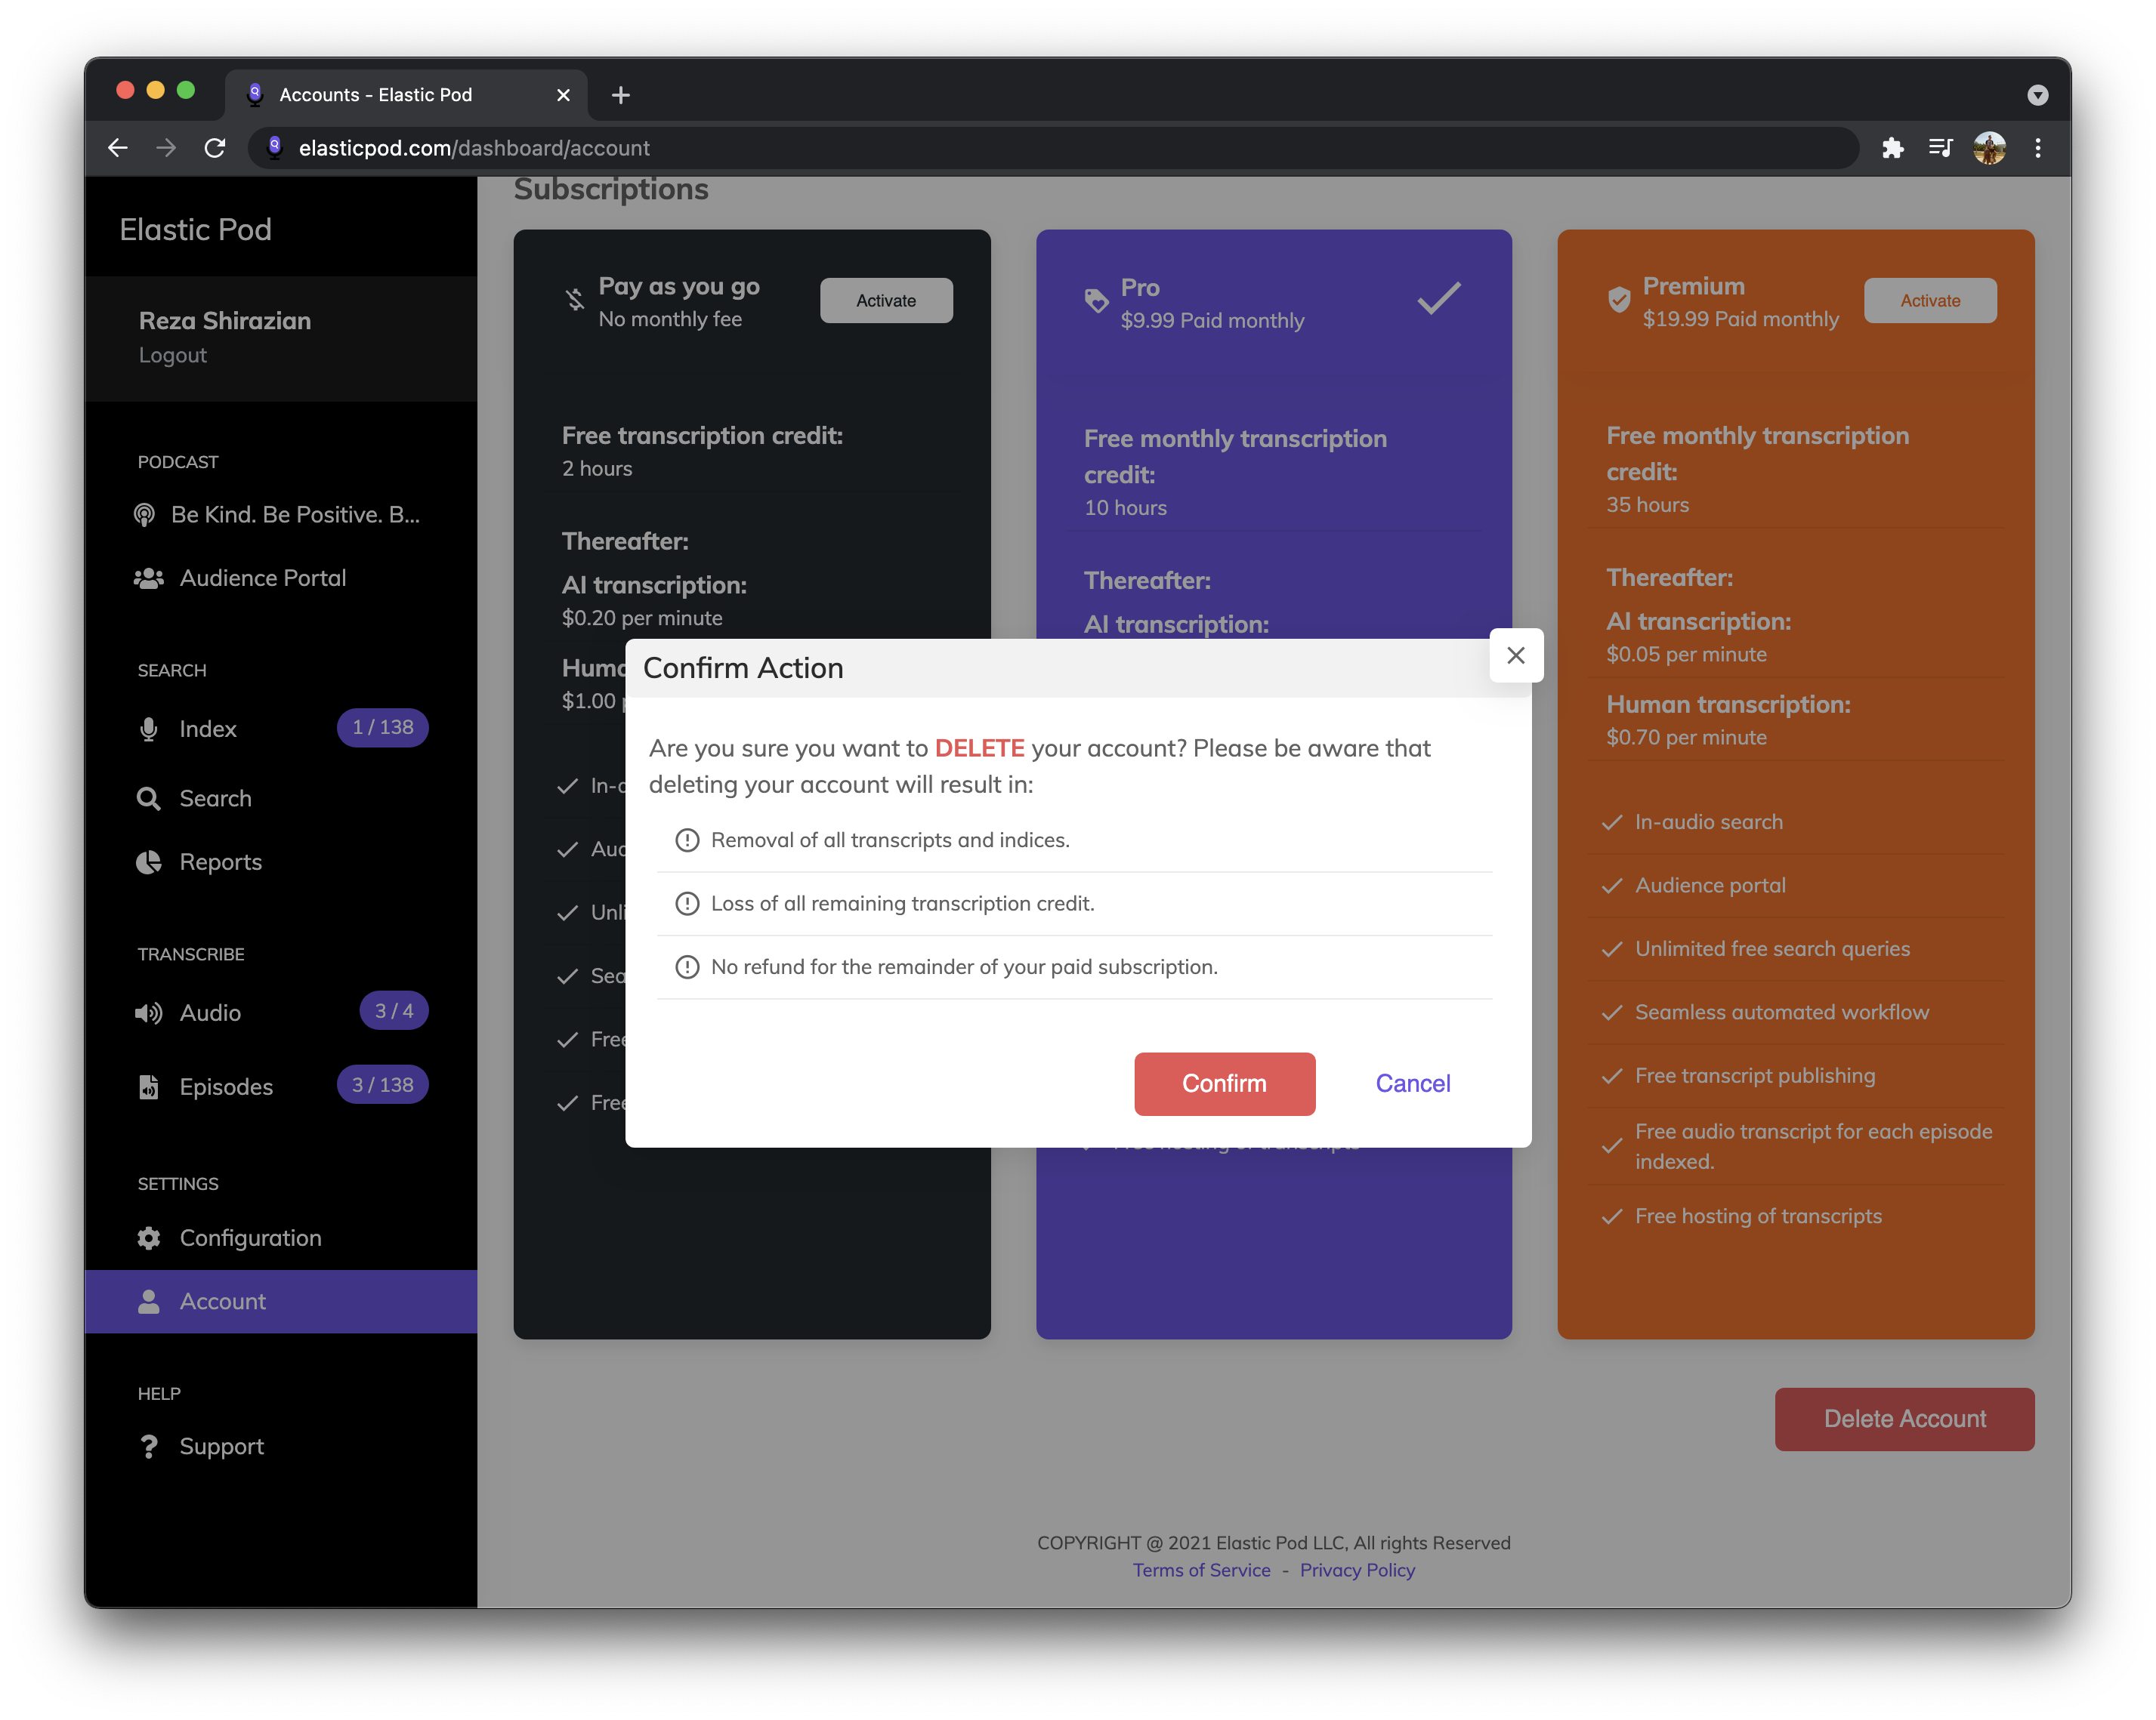Click the Pro 10 hours credit text
This screenshot has height=1720, width=2156.
point(1125,507)
